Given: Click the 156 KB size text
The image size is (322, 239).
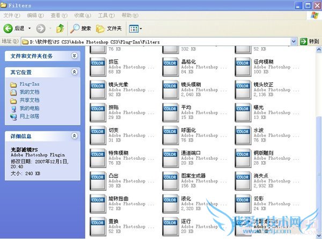Looking at the screenshot, I should tap(188, 186).
